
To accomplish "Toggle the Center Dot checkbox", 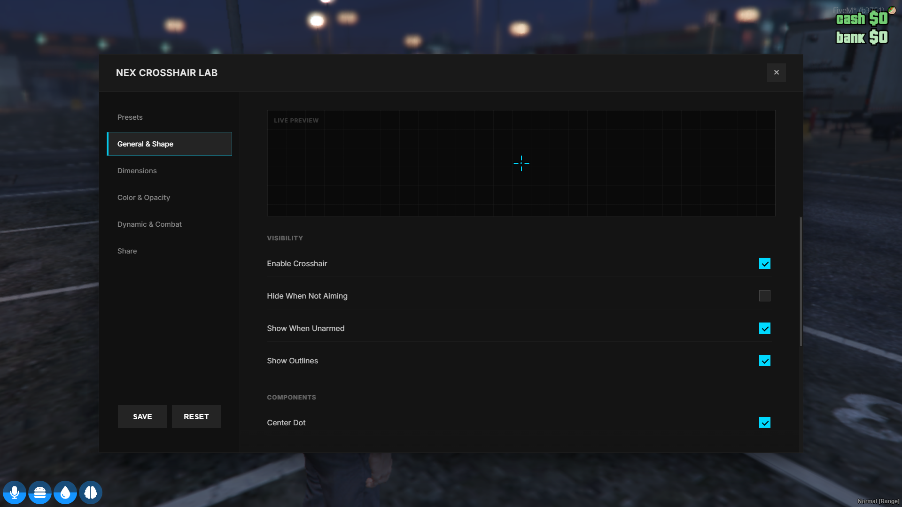I will click(764, 422).
